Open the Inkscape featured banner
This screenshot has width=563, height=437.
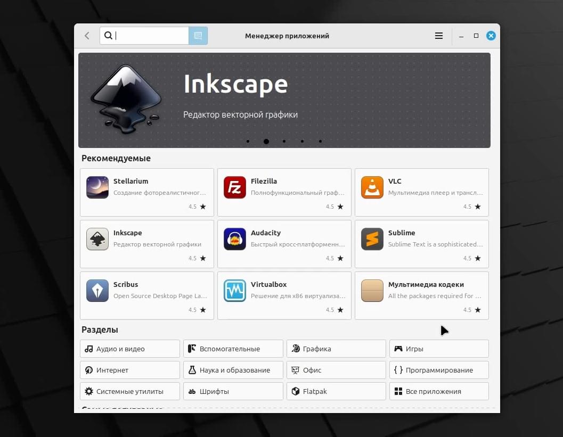point(284,100)
